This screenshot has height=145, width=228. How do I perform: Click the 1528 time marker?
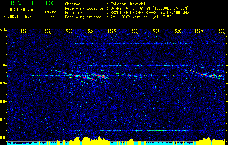point(177,31)
